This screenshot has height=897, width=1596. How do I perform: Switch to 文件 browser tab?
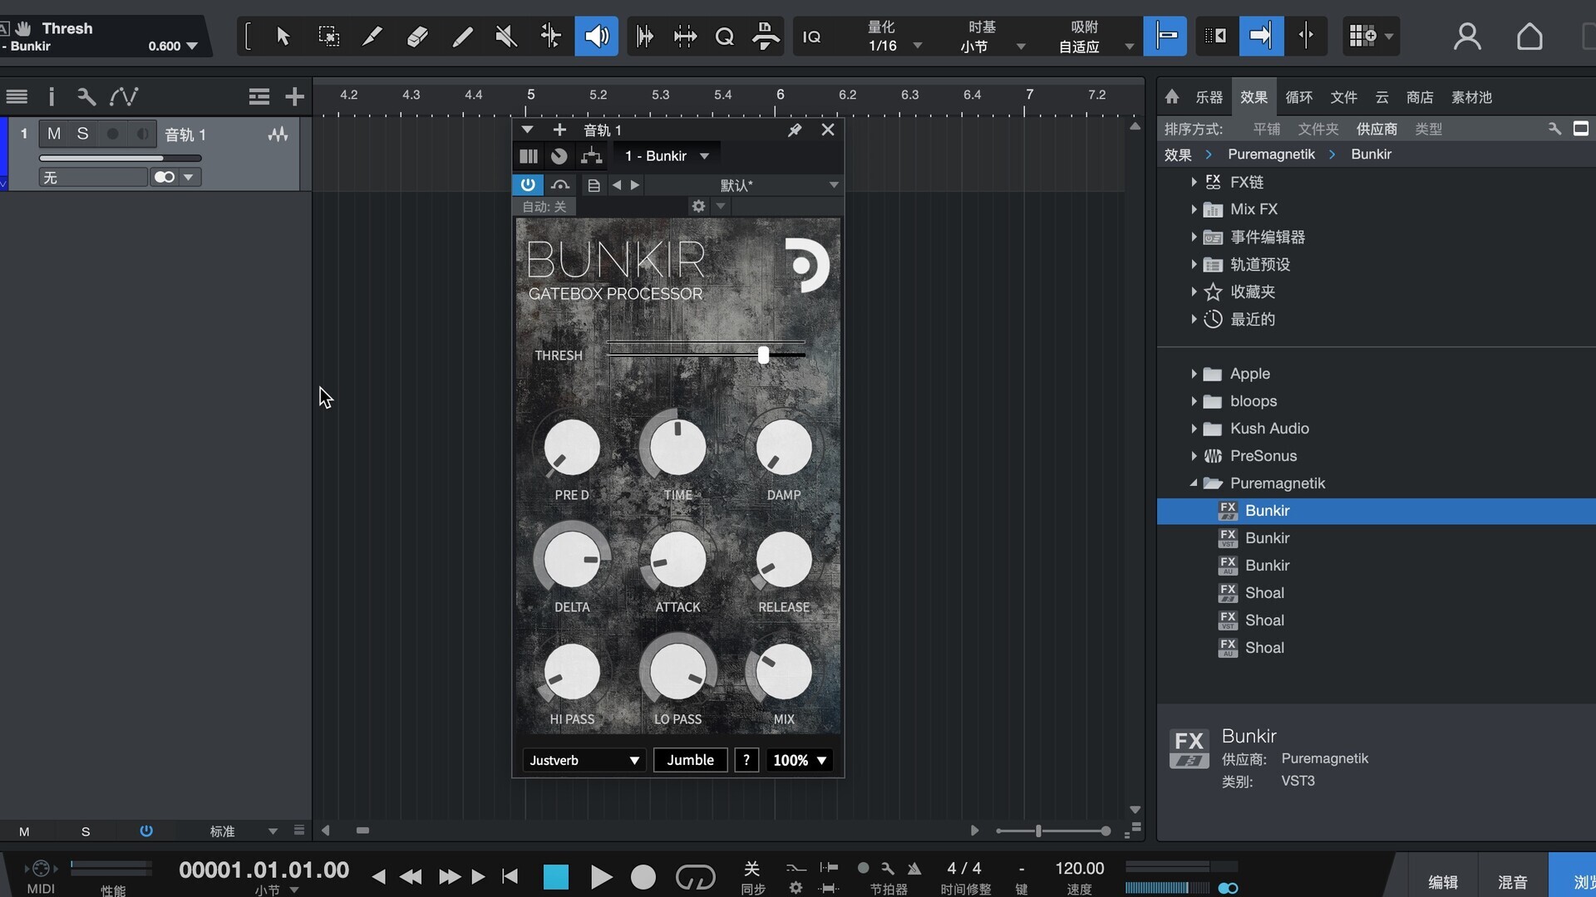[x=1343, y=97]
